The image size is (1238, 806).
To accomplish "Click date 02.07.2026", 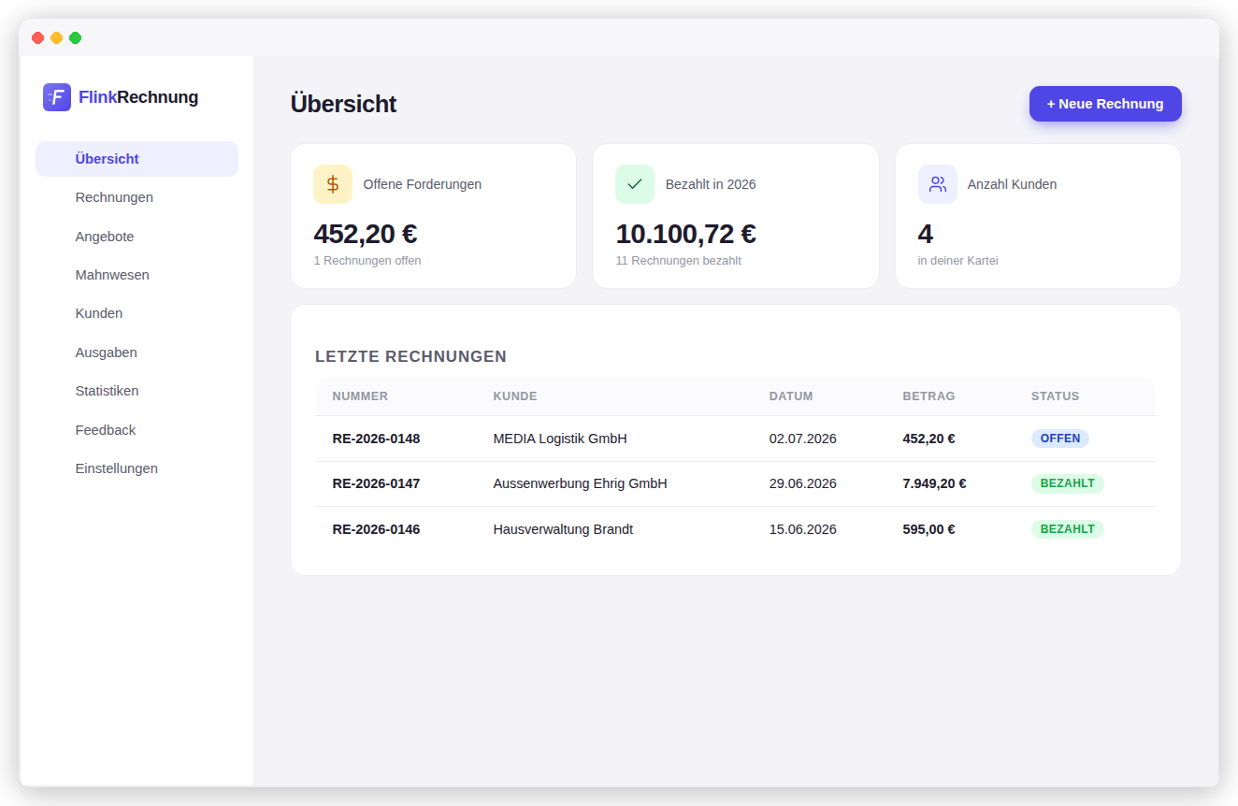I will [x=802, y=439].
